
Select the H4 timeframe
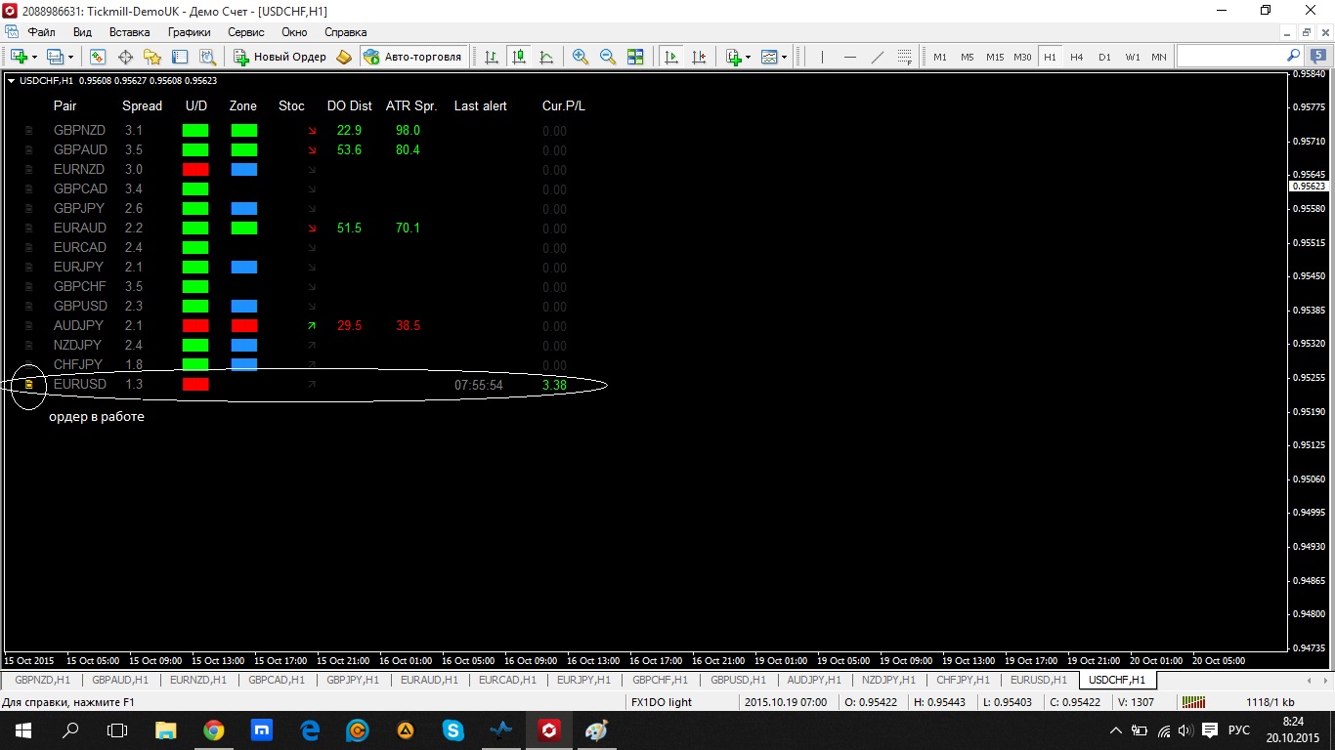[x=1077, y=57]
